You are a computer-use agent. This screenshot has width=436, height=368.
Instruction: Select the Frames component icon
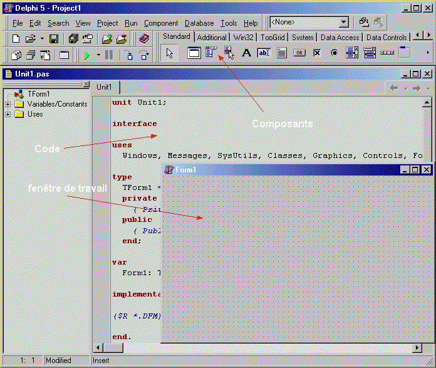click(194, 53)
